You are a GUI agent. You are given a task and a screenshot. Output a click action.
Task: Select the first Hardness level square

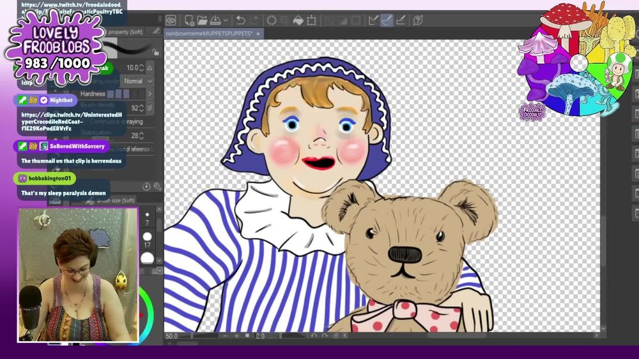[x=110, y=94]
